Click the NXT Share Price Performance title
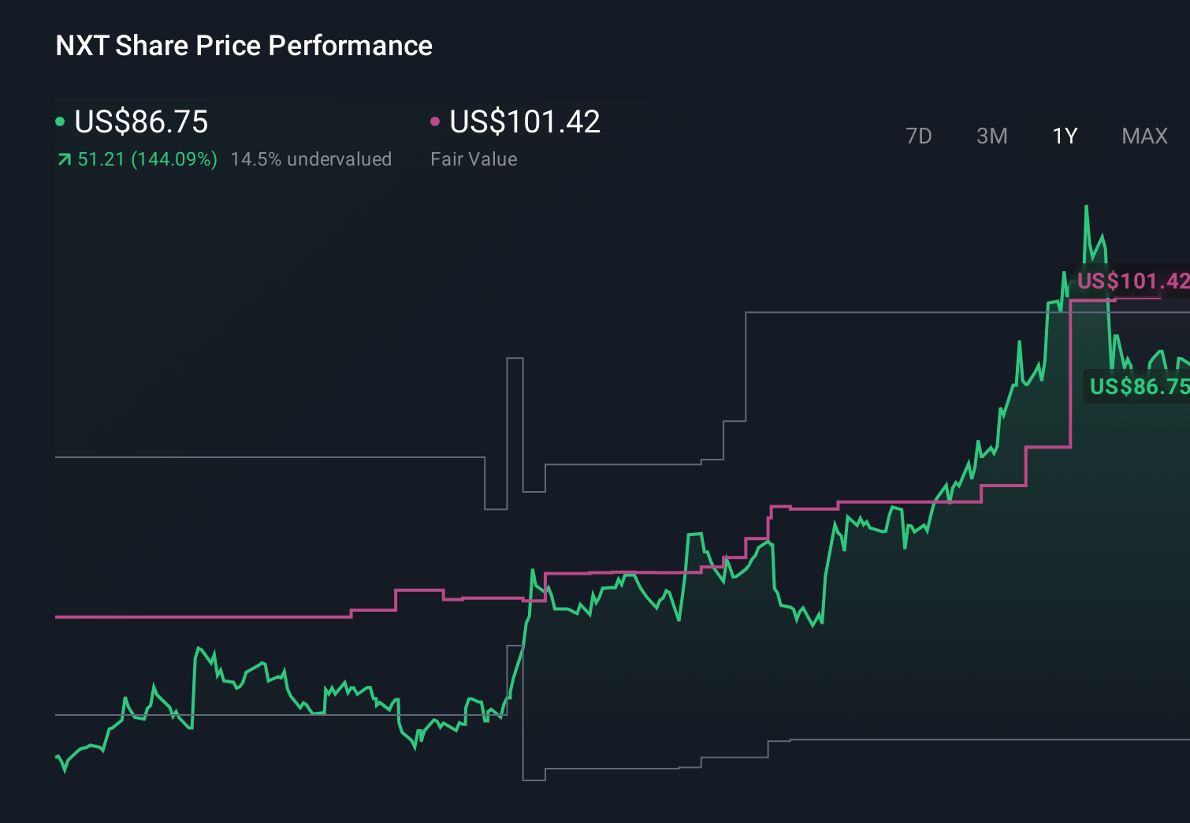The image size is (1190, 823). (x=244, y=46)
